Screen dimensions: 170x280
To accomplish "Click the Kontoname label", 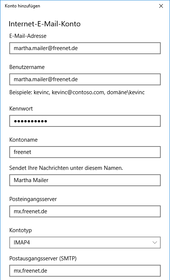I will [23, 140].
